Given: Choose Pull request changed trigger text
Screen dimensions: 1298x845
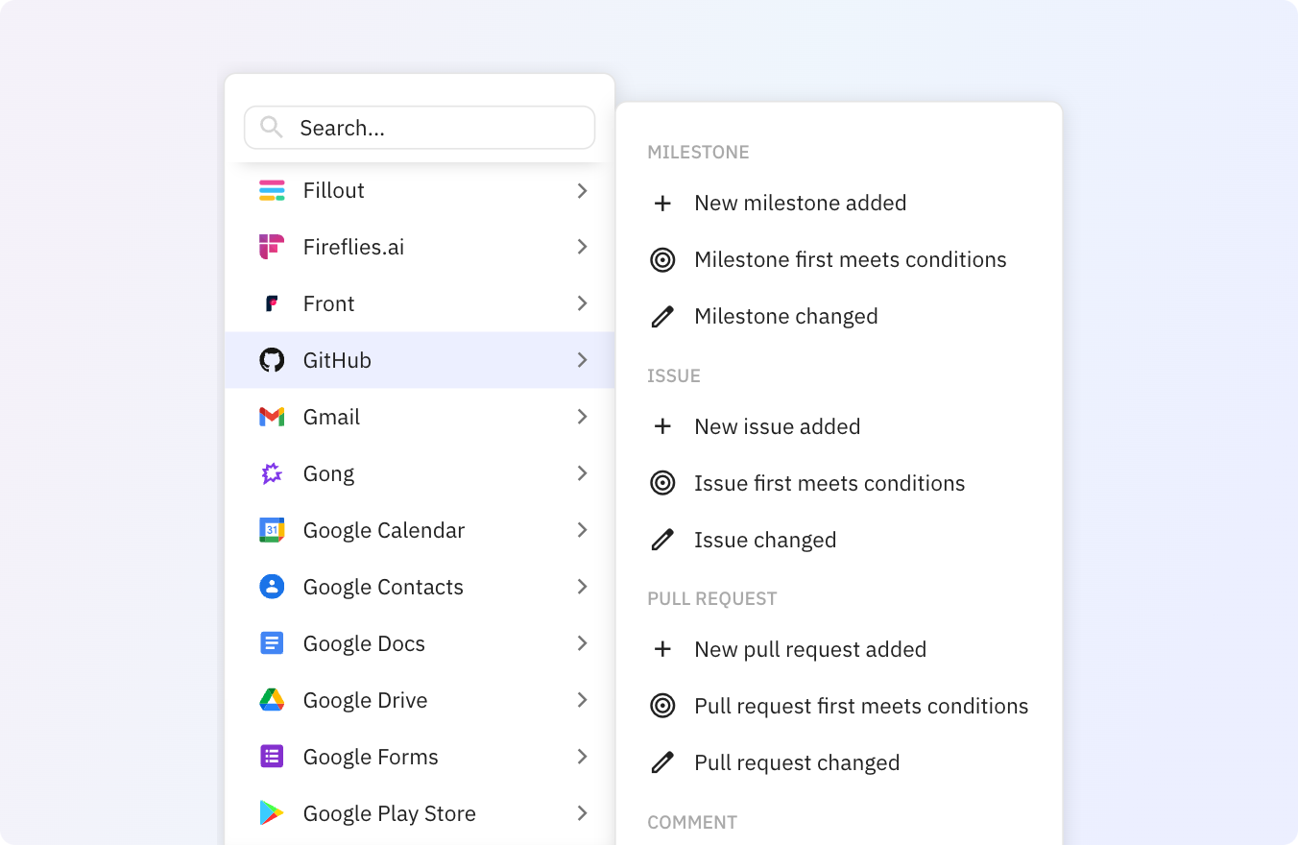Looking at the screenshot, I should pyautogui.click(x=797, y=762).
